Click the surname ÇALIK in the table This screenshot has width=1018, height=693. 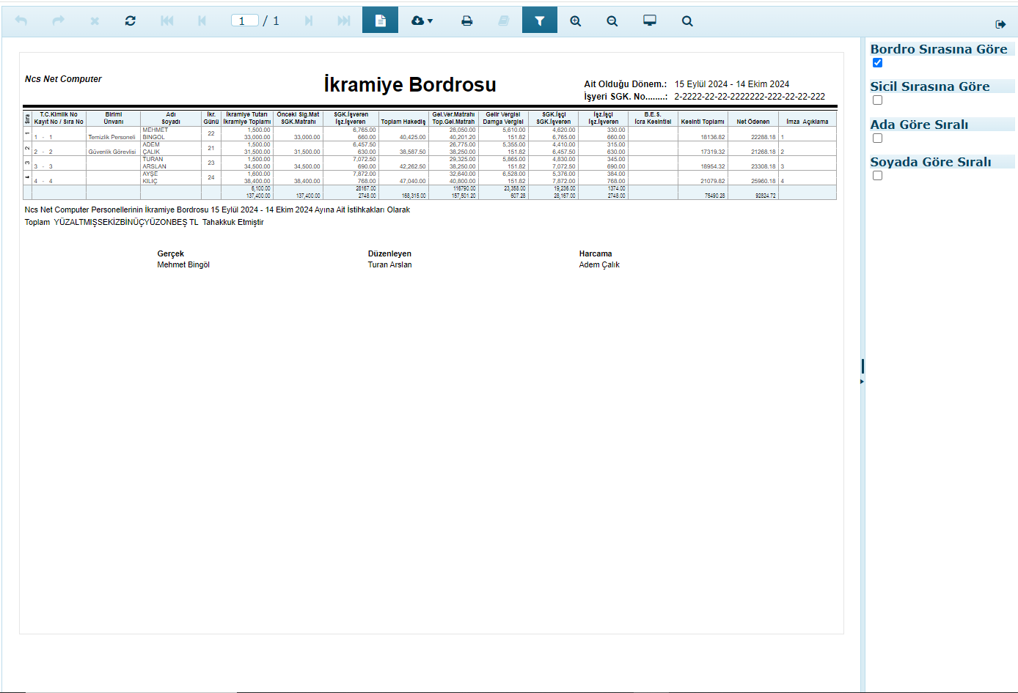(x=151, y=152)
